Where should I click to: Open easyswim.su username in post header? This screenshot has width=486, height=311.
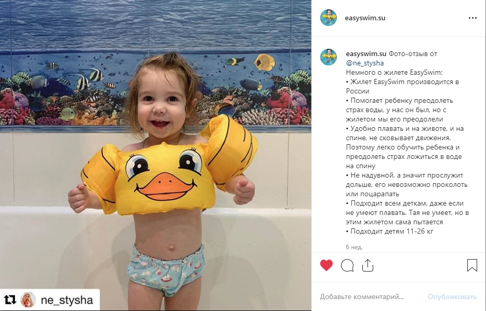coord(365,18)
